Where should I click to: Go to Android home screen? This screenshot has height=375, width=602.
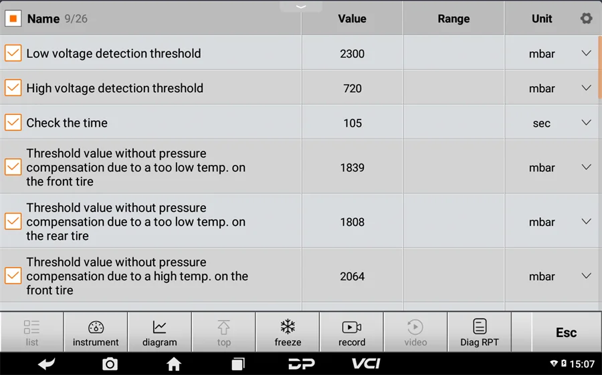point(174,364)
